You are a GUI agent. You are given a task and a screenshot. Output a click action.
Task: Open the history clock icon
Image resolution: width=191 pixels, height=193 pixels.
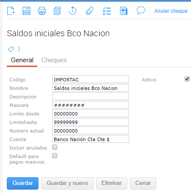tap(73, 11)
